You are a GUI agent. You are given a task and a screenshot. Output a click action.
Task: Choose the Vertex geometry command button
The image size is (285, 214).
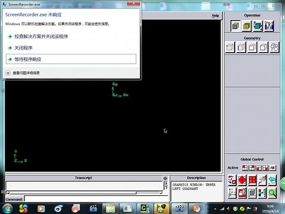pos(230,47)
